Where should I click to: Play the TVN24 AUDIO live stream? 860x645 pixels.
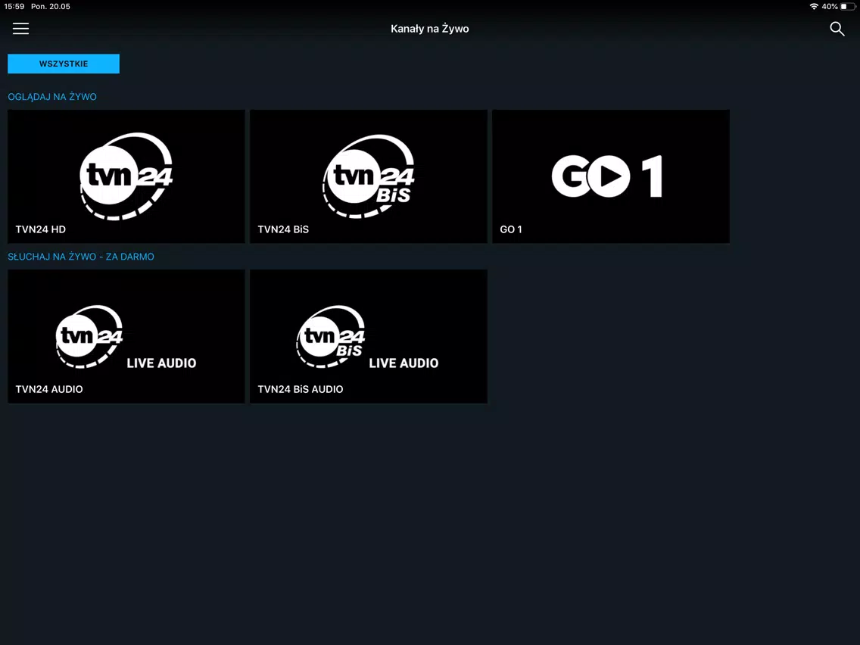(x=126, y=336)
